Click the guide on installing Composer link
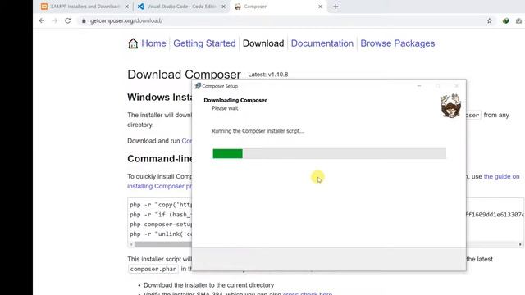Image resolution: width=525 pixels, height=295 pixels. click(501, 176)
